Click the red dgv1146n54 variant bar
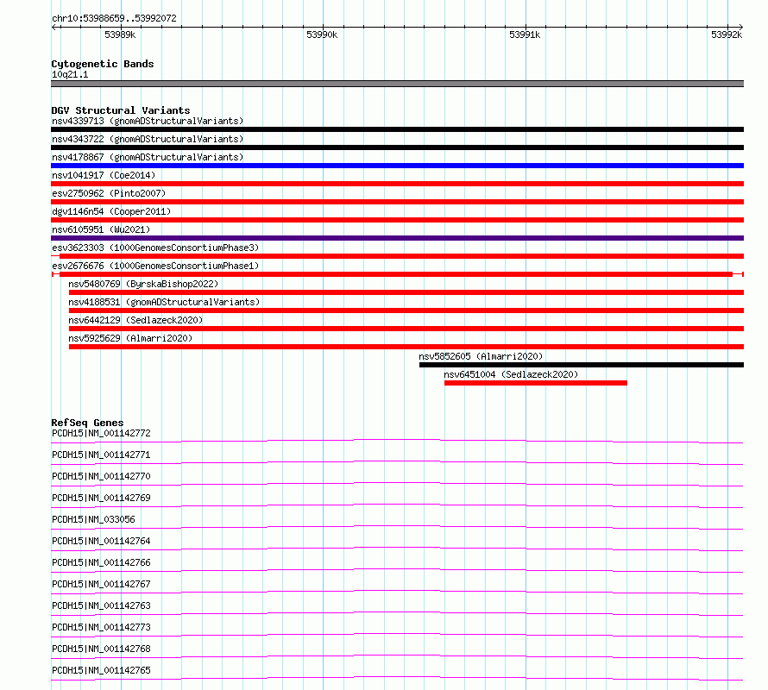The width and height of the screenshot is (768, 690). 397,220
